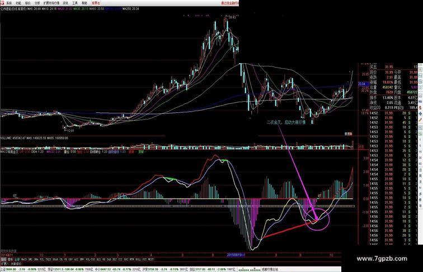Switch indicator to DMA
The width and height of the screenshot is (423, 272).
[x=36, y=259]
